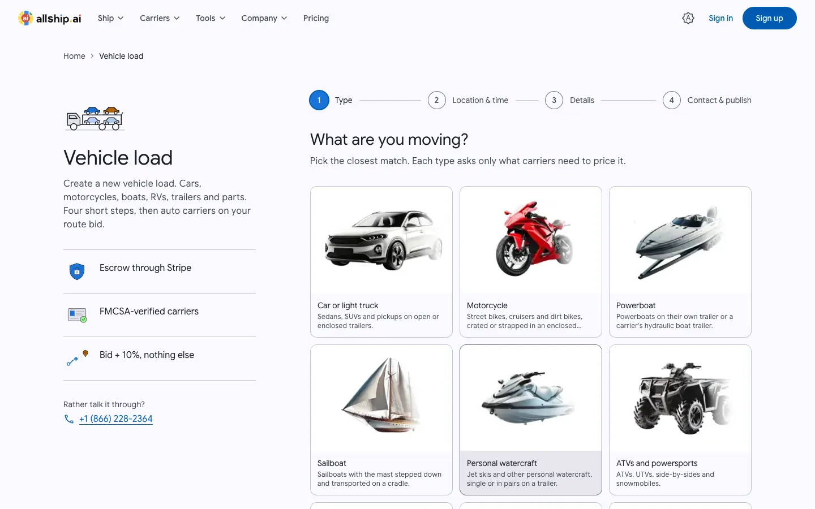Expand the Carriers menu

click(160, 18)
